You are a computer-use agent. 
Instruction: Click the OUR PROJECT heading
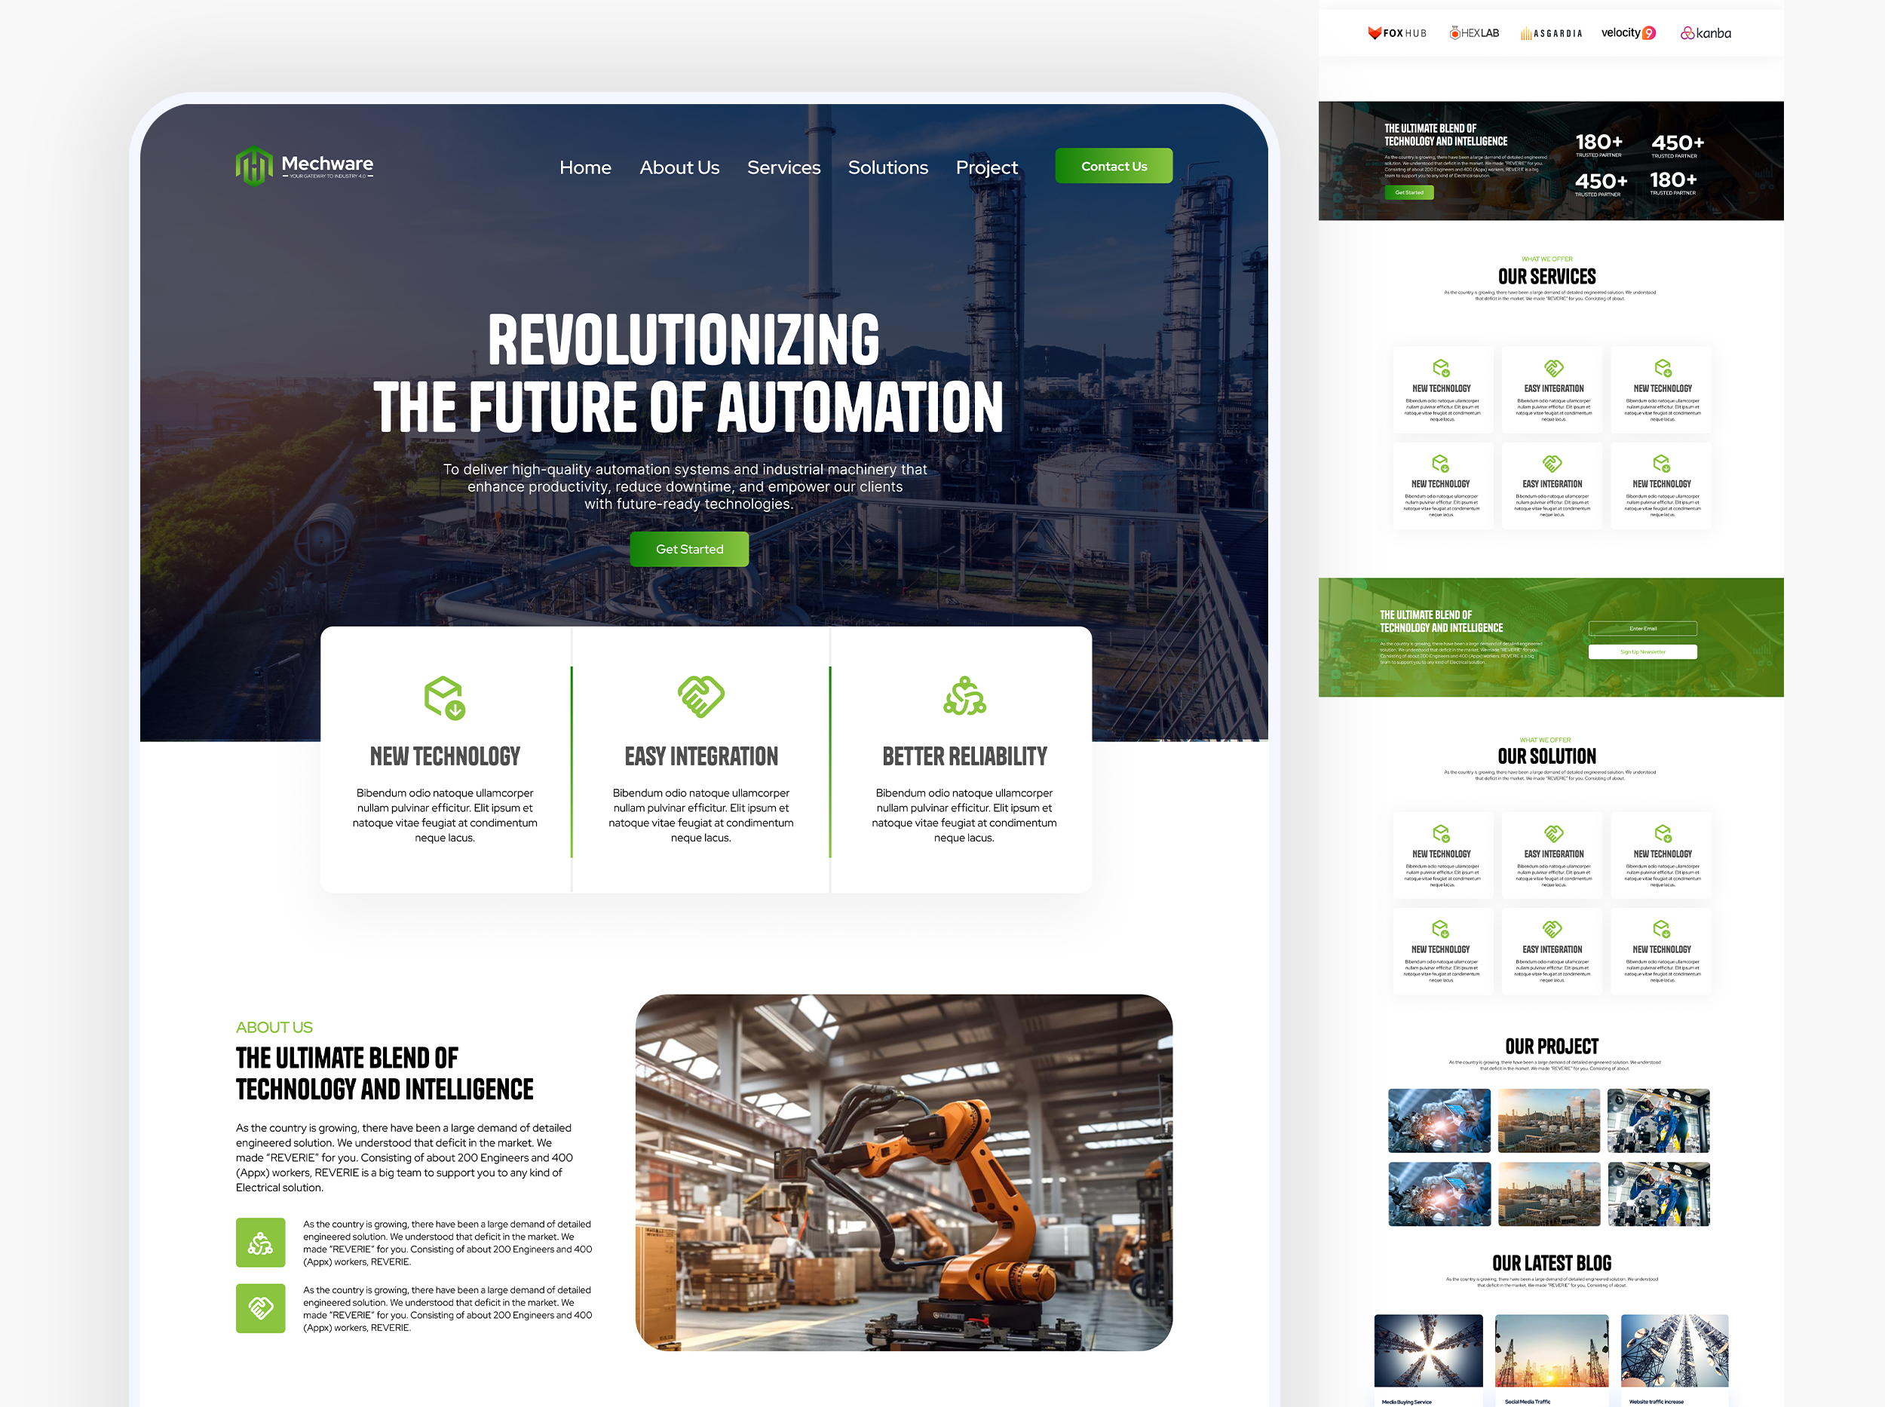(x=1551, y=1047)
